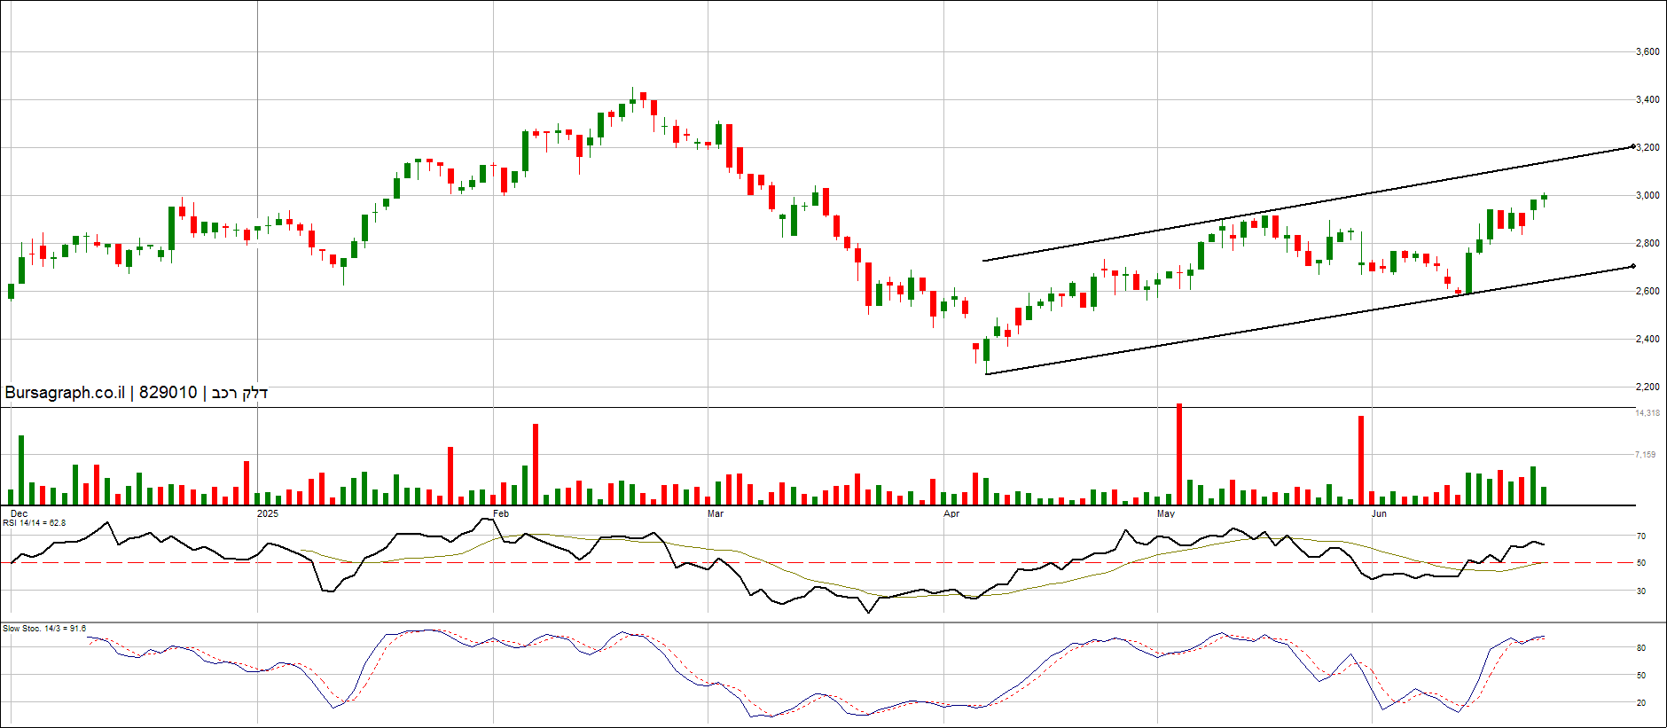Click the Mar label on the time axis
This screenshot has height=728, width=1667.
(x=715, y=513)
